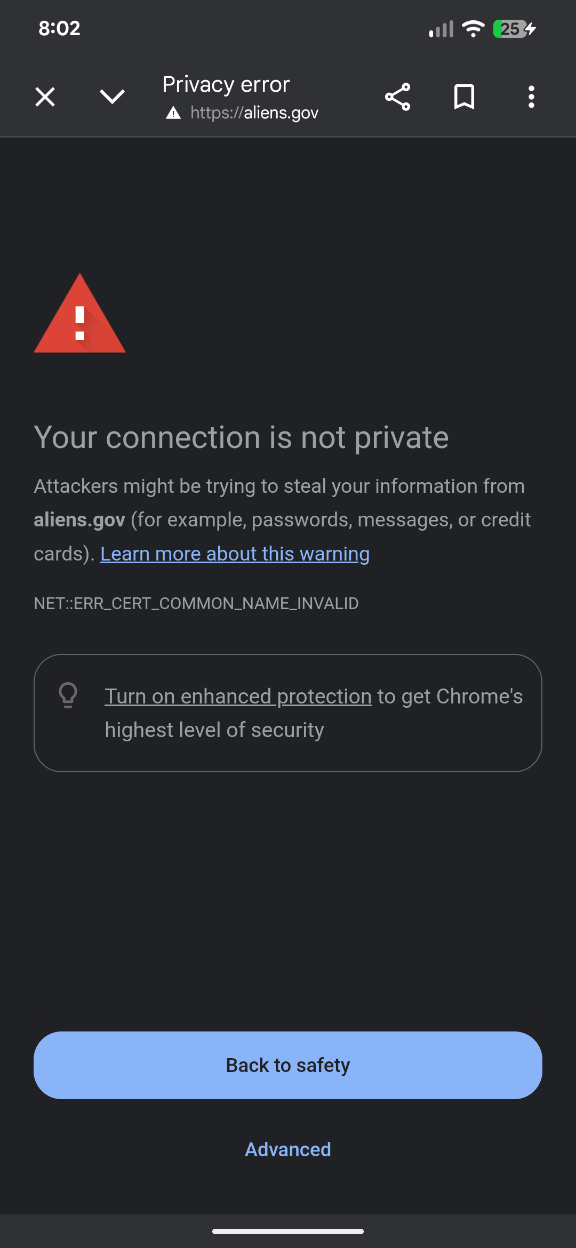This screenshot has width=576, height=1248.
Task: Tap the downward chevron to minimize browser
Action: click(x=112, y=97)
